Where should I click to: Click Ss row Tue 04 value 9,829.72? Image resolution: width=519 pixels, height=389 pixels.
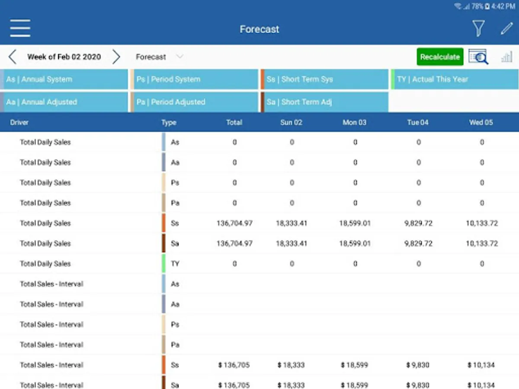pyautogui.click(x=418, y=223)
